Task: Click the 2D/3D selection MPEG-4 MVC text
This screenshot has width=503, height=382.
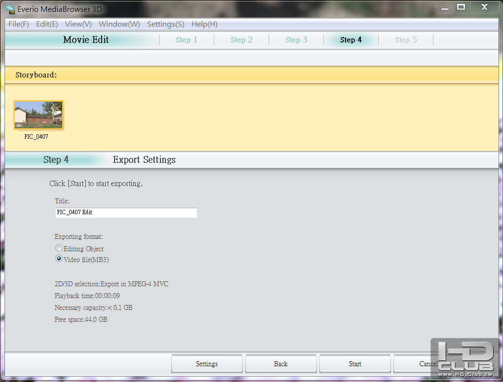Action: (x=112, y=284)
